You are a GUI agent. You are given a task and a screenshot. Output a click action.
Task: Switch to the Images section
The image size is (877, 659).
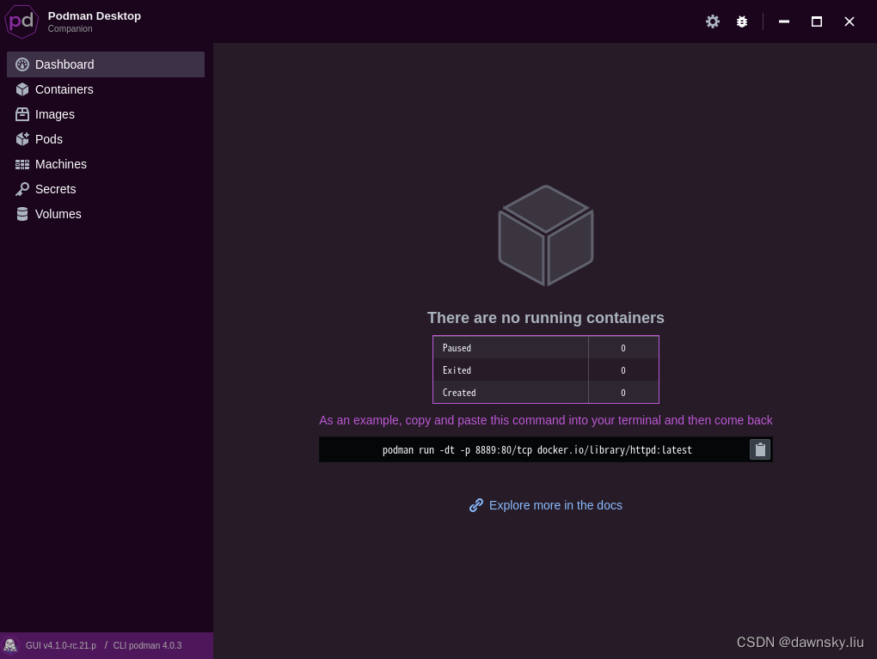coord(106,114)
